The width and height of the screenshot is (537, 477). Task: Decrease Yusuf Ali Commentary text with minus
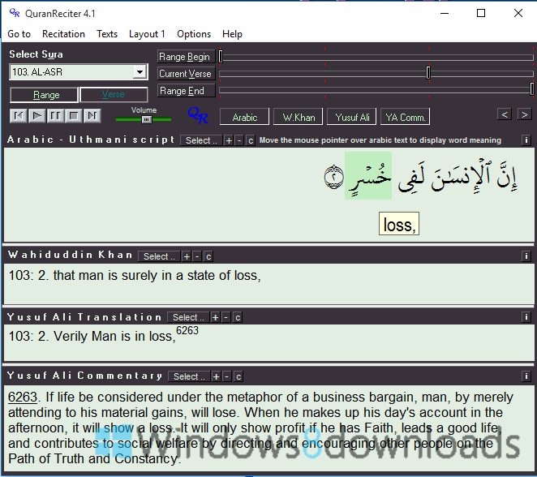click(x=226, y=376)
